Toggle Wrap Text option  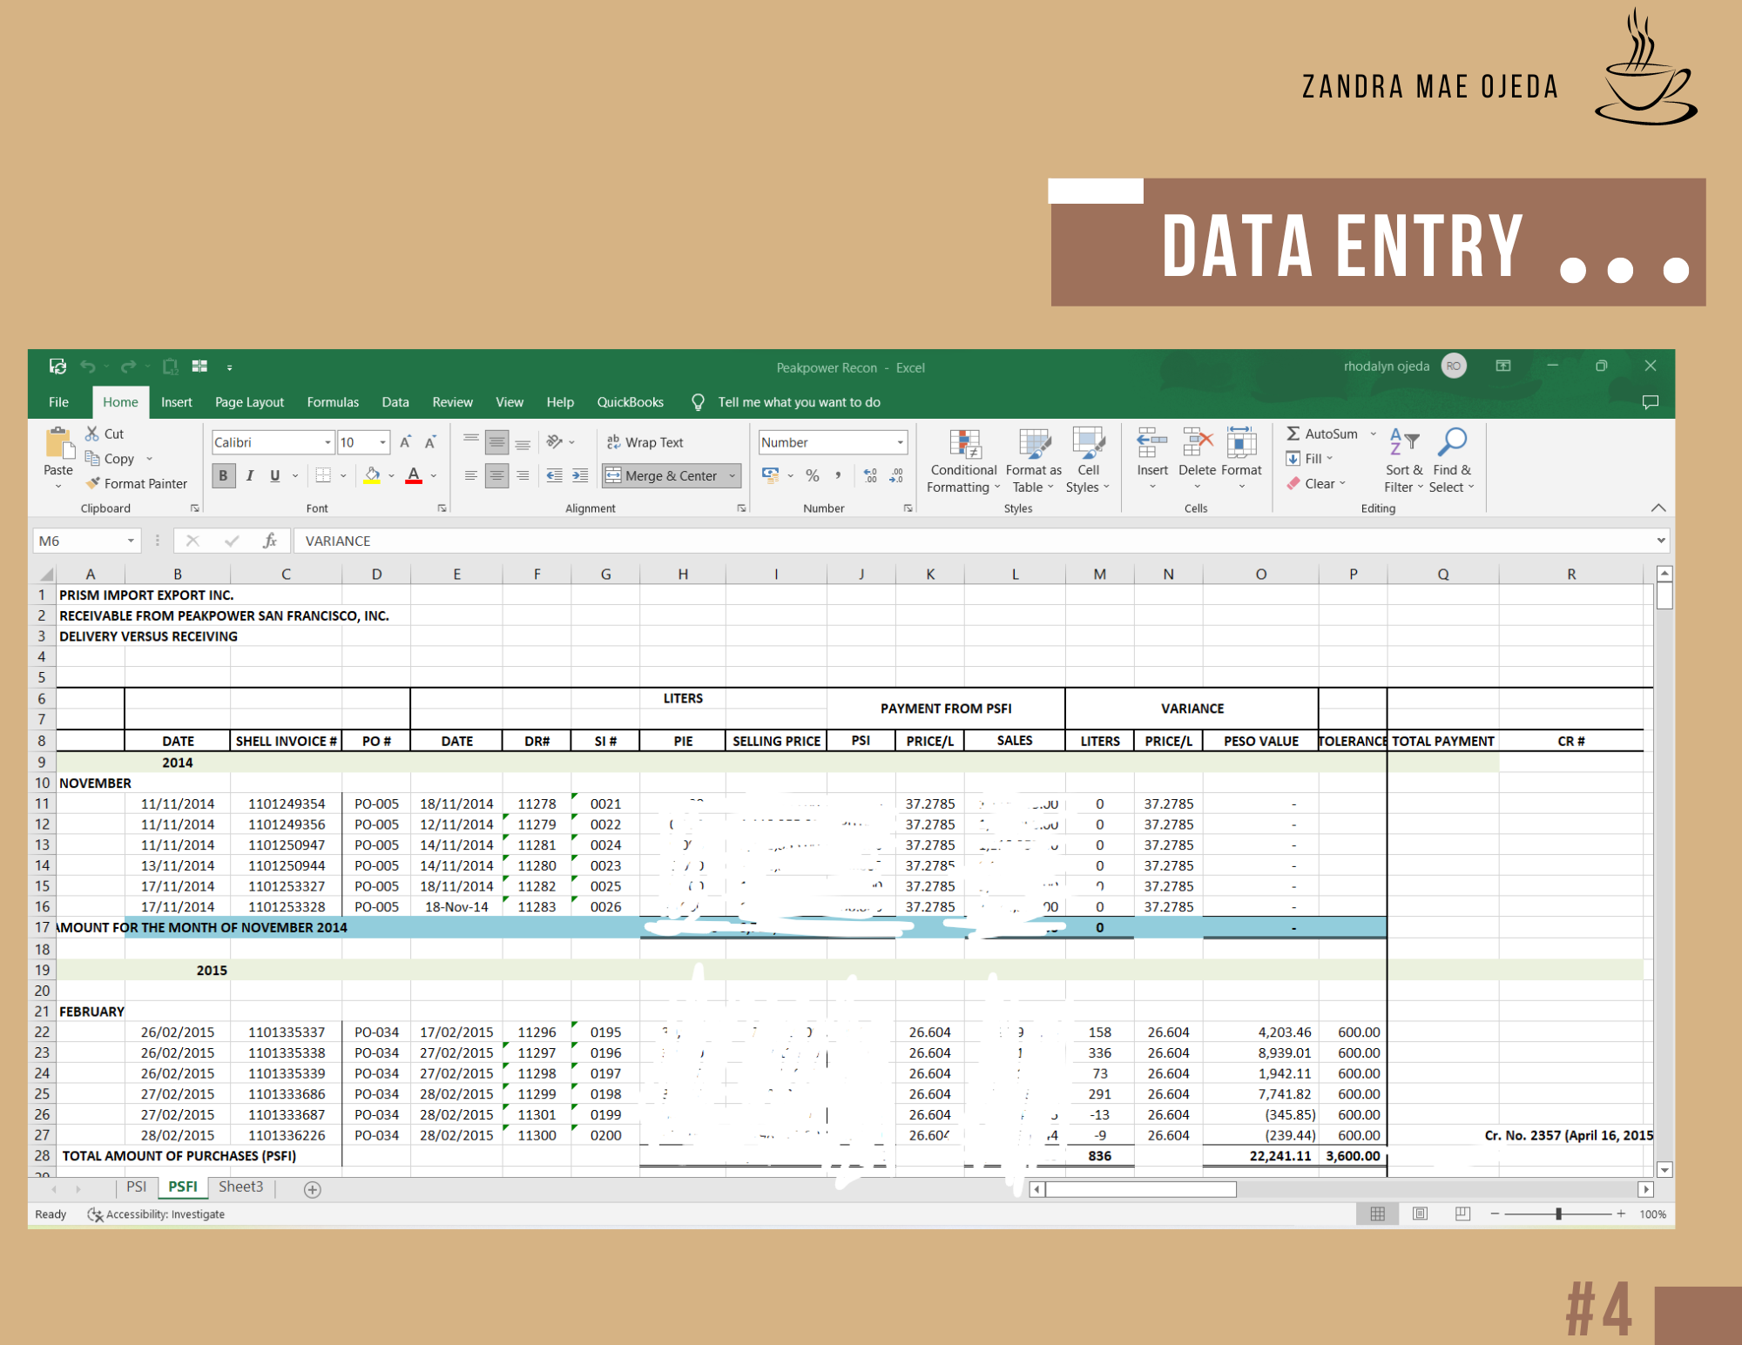(645, 442)
